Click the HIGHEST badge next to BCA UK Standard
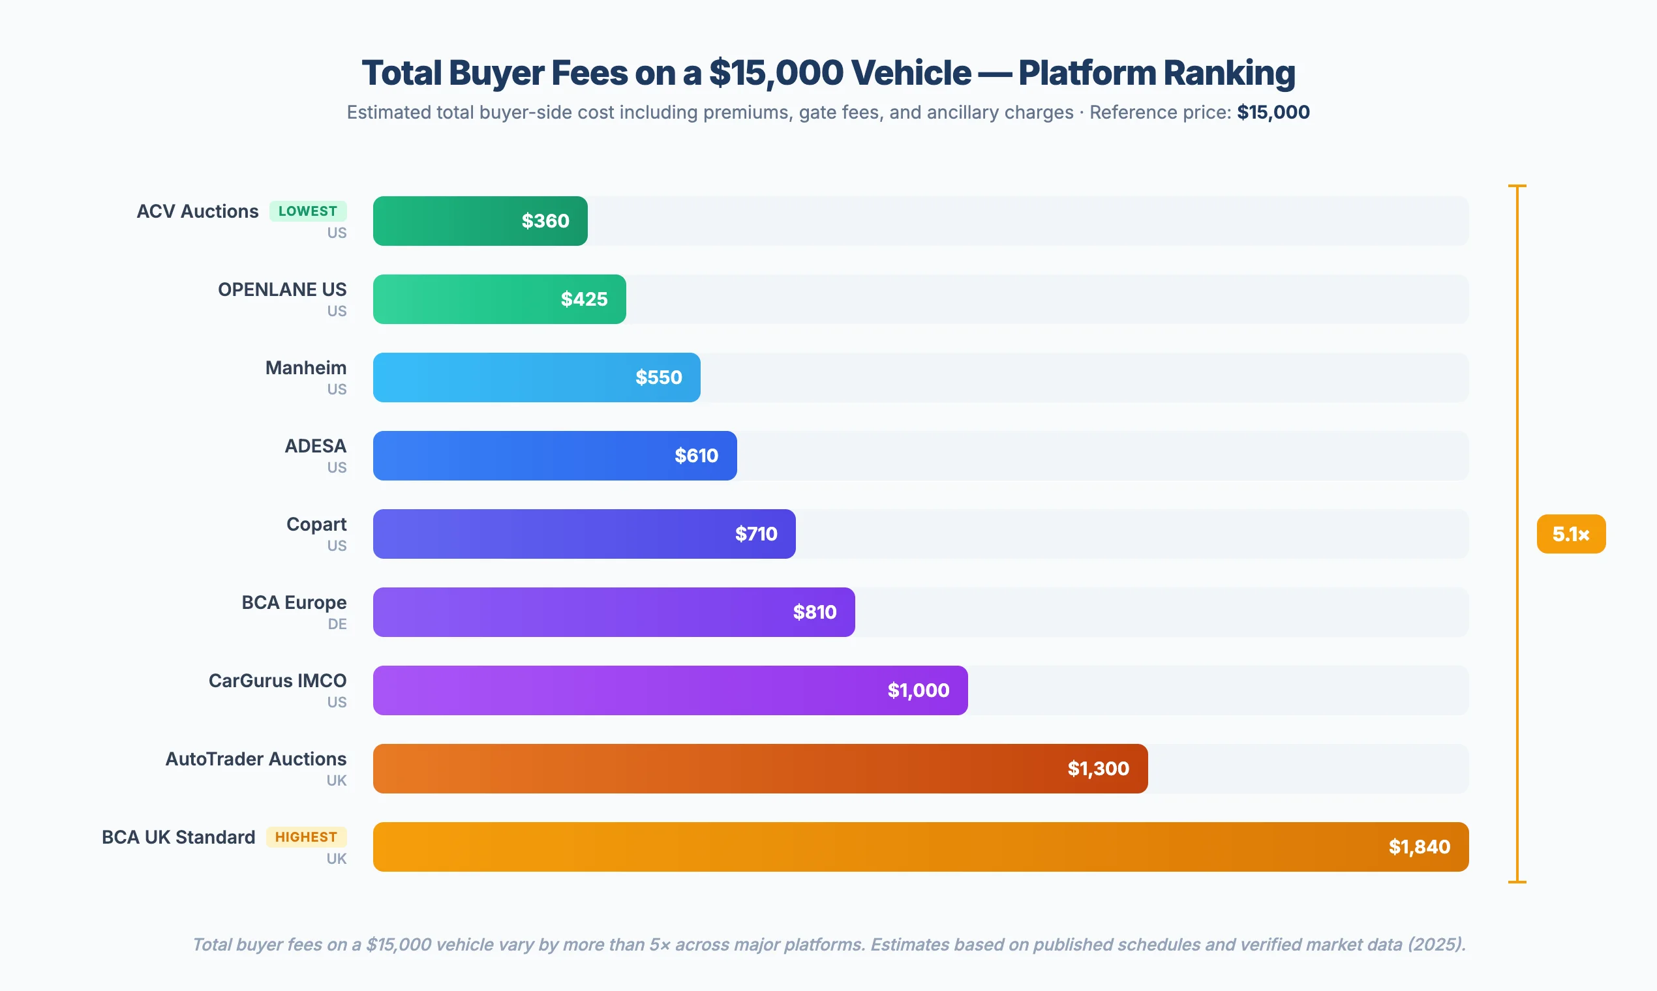The image size is (1657, 991). (306, 836)
